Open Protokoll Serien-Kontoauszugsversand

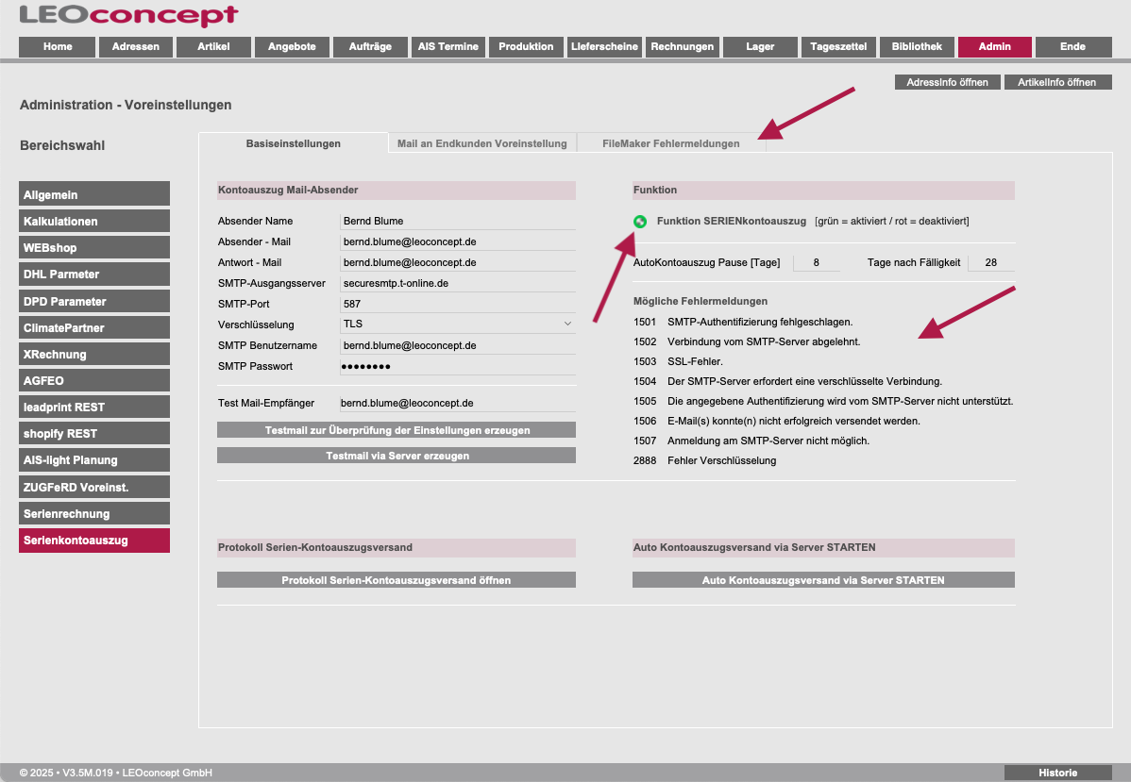pyautogui.click(x=397, y=580)
